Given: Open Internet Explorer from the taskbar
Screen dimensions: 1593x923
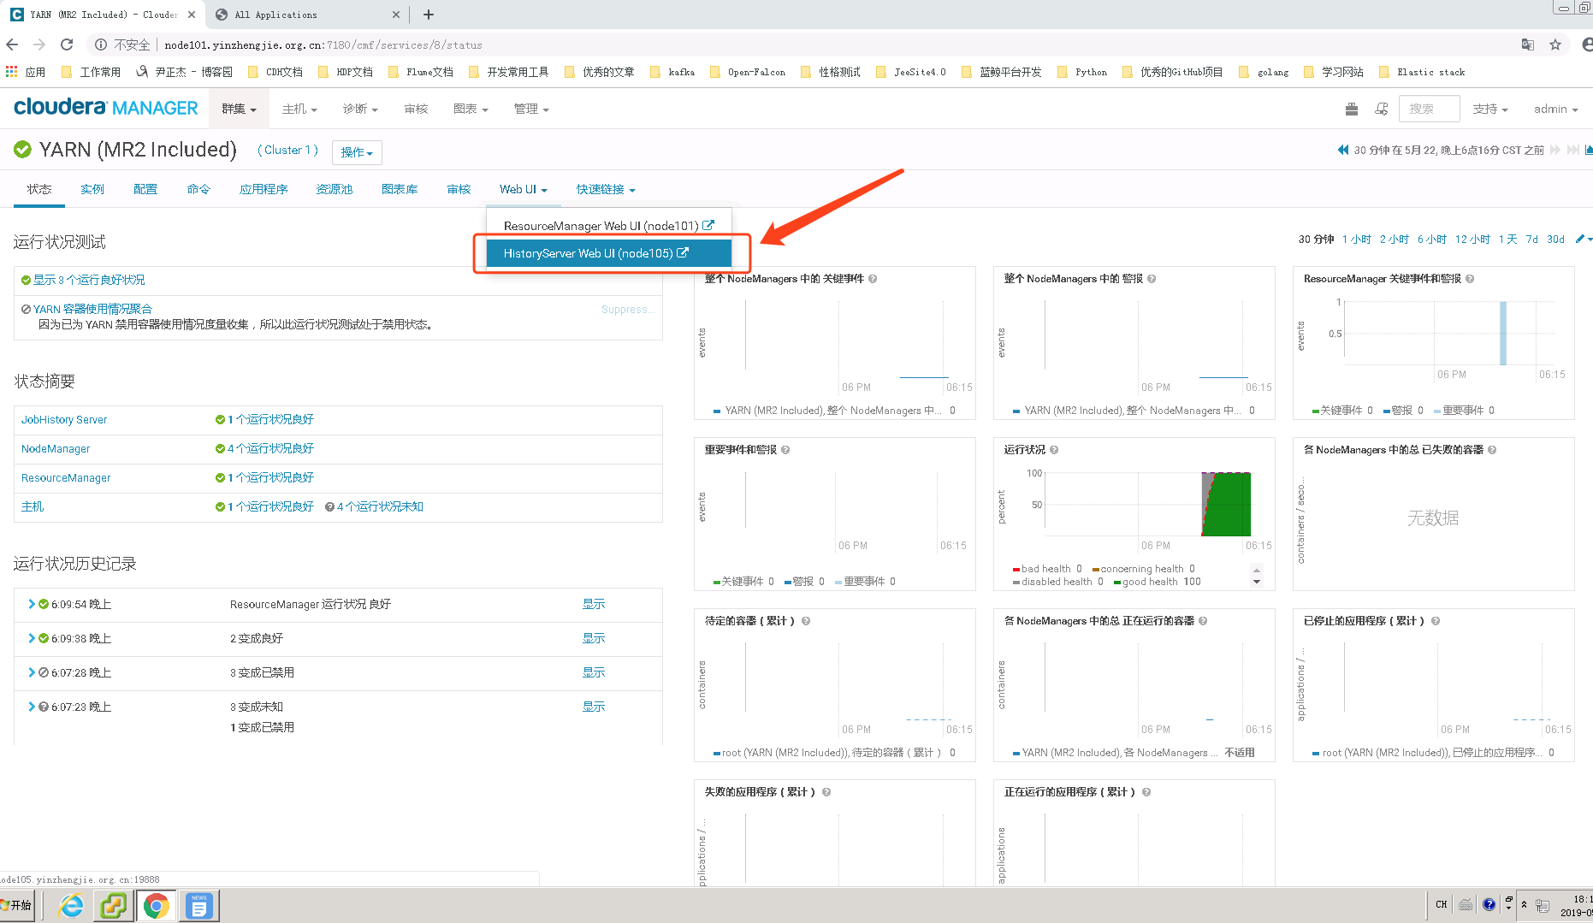Looking at the screenshot, I should (x=71, y=905).
